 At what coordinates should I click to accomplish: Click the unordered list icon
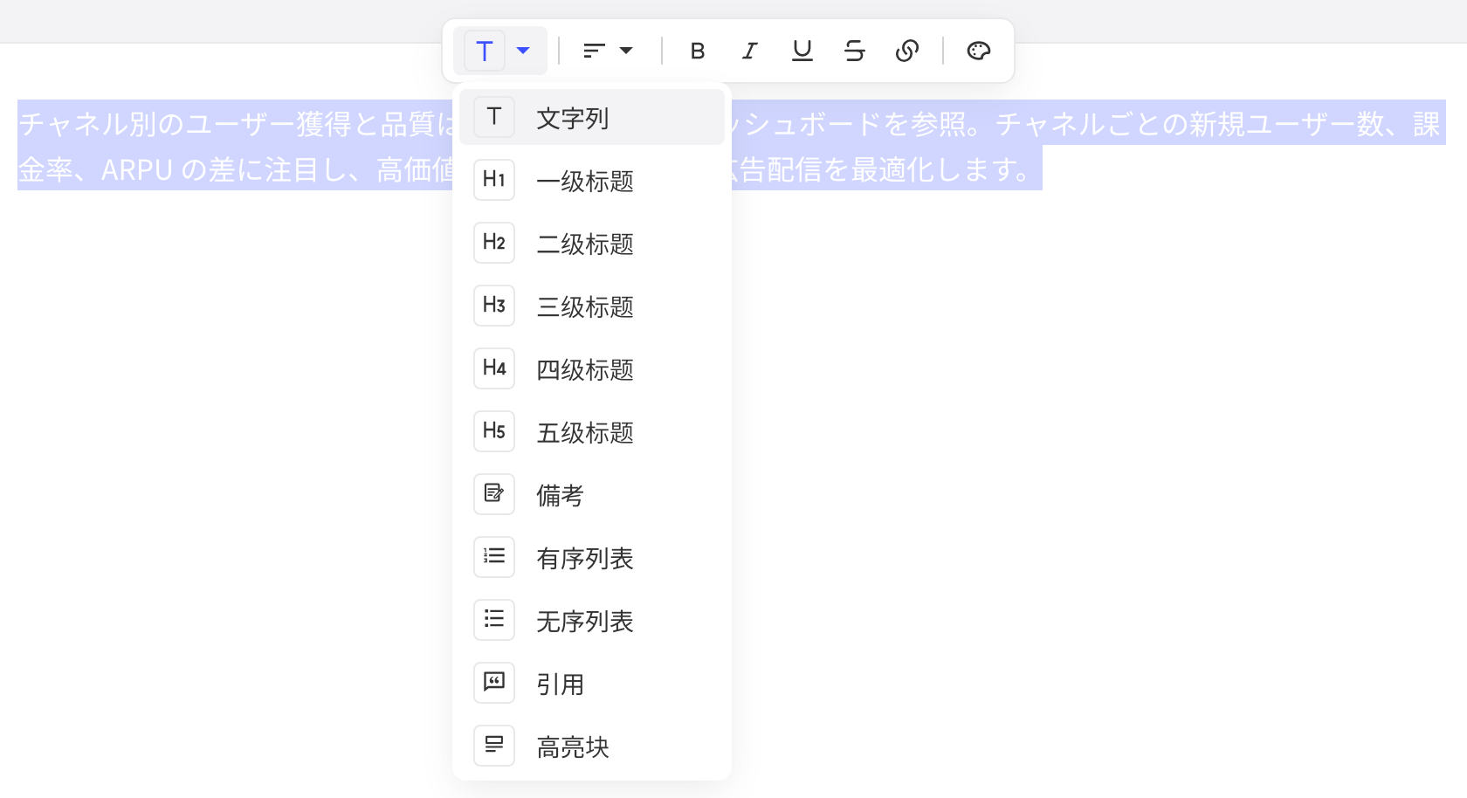[494, 620]
